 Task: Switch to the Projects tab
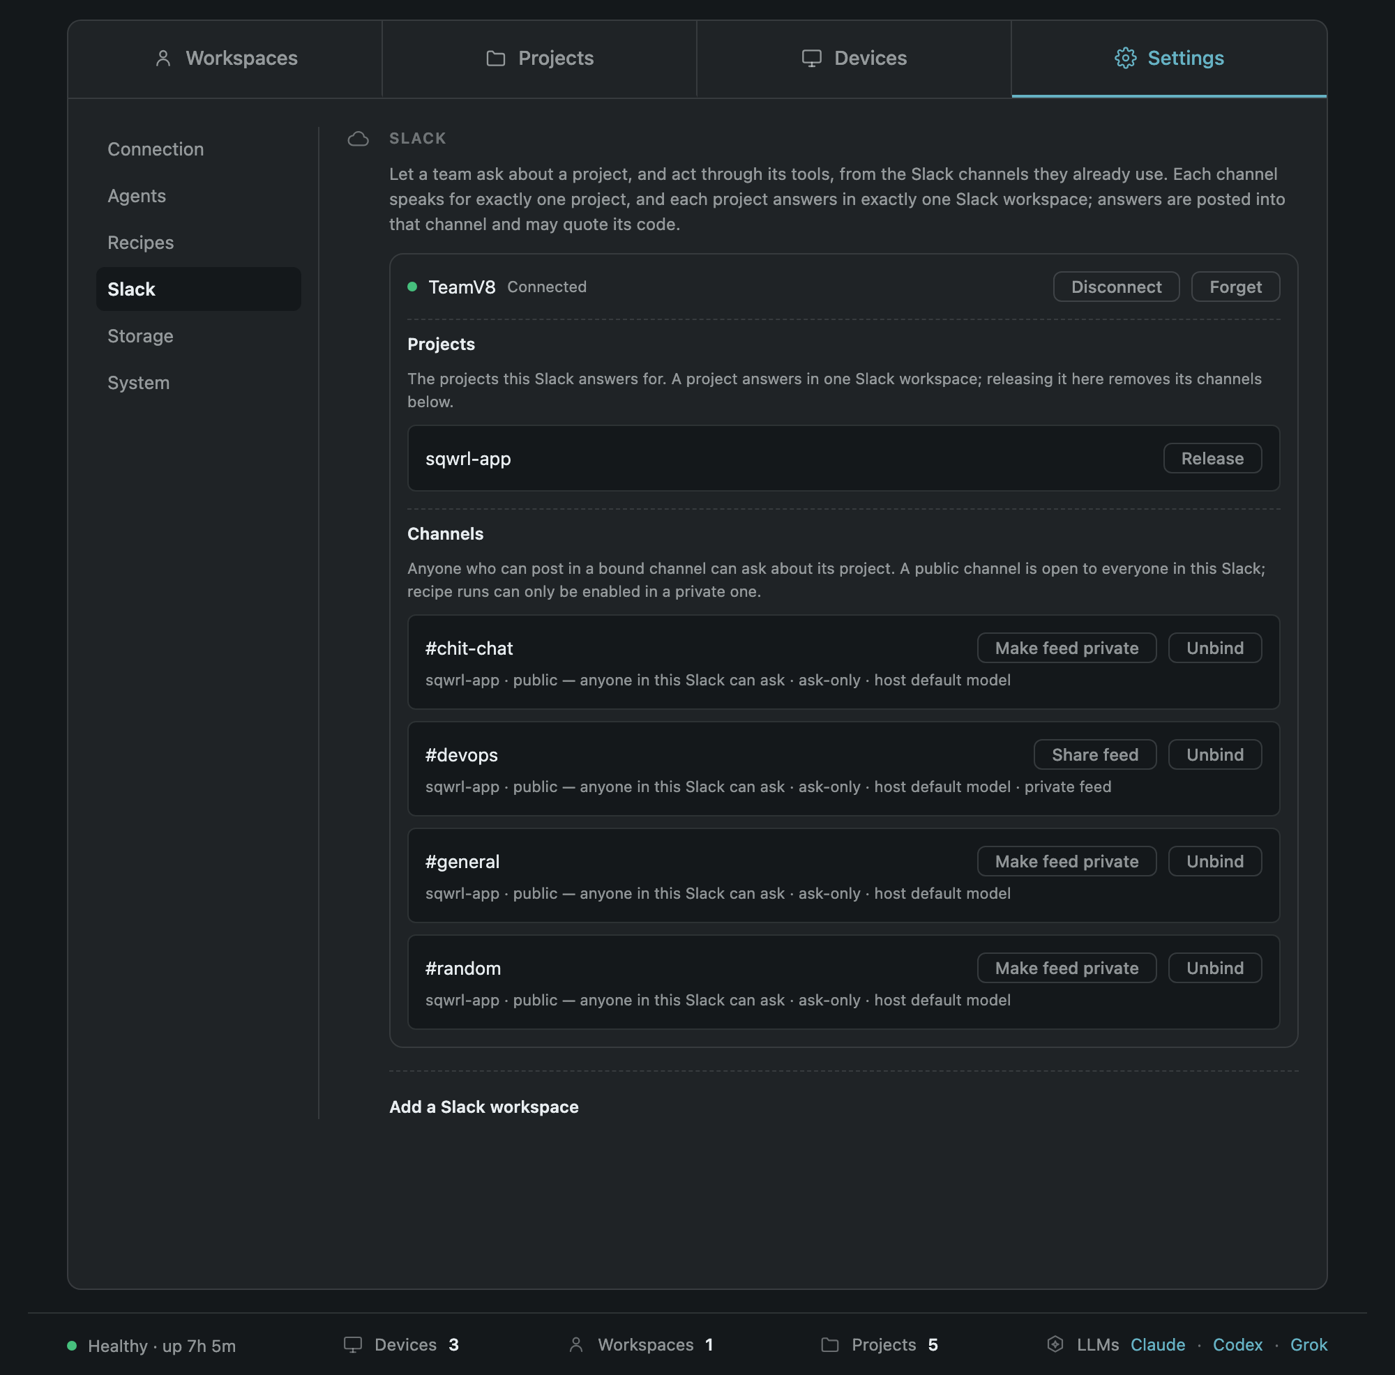[x=539, y=59]
